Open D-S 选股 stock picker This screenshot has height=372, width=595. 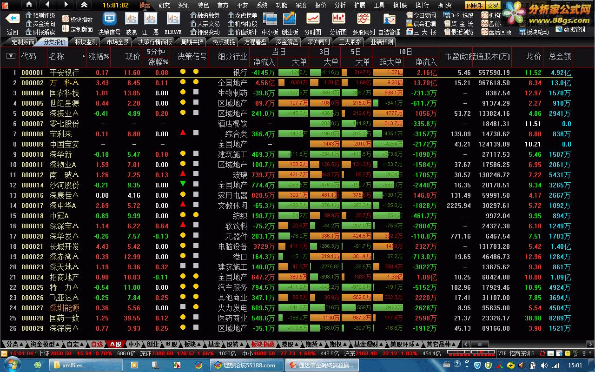459,15
